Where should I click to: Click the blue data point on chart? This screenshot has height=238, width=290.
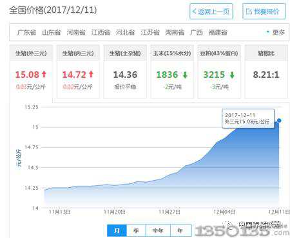tap(279, 120)
